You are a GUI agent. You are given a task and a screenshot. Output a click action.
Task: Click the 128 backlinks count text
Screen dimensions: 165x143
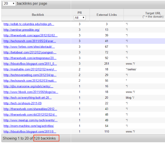click(x=45, y=138)
